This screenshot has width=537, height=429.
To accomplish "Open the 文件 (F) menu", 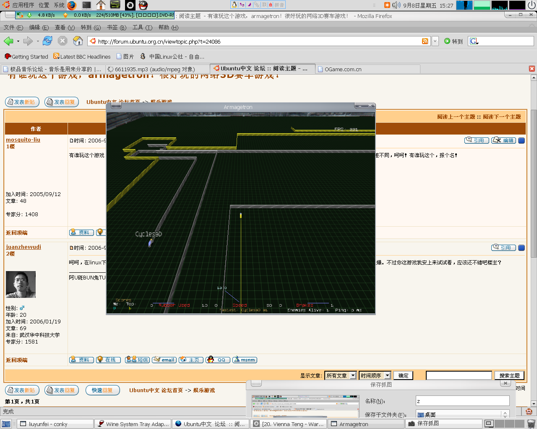I will pyautogui.click(x=13, y=27).
